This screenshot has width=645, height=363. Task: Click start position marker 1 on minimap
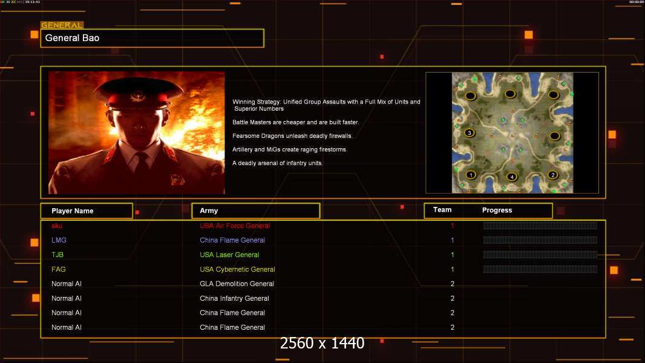tap(471, 175)
